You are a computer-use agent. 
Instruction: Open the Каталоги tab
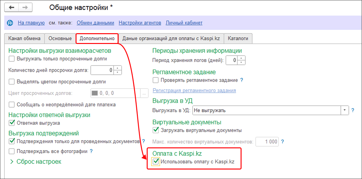click(238, 38)
